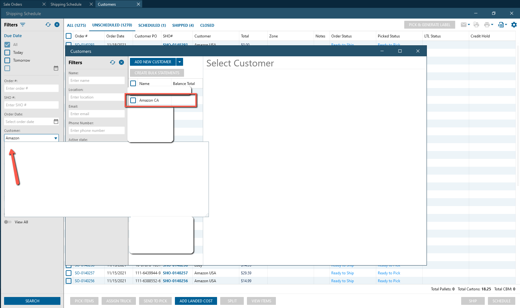
Task: Close the Sale Orders tab
Action: pyautogui.click(x=44, y=4)
